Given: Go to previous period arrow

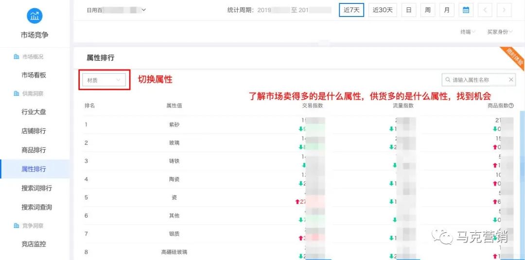Looking at the screenshot, I should pos(485,10).
